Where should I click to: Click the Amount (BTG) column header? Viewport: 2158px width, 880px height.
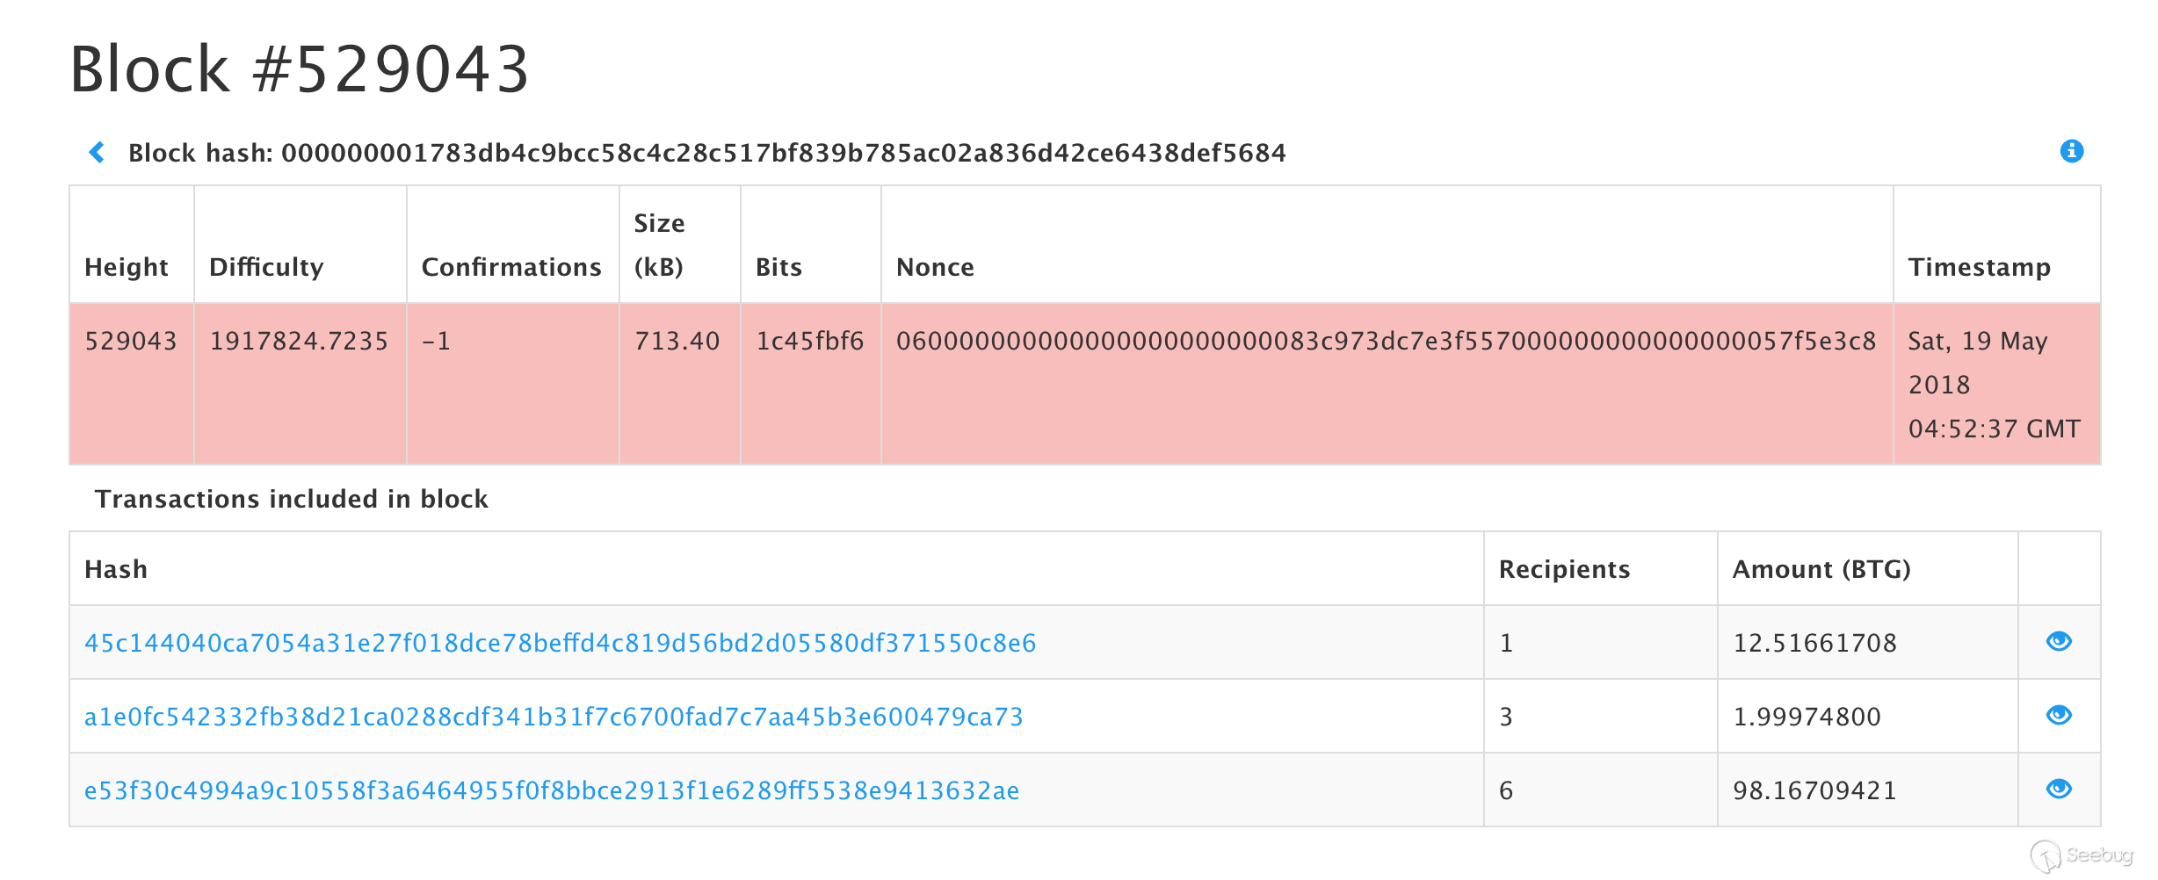(x=1821, y=569)
